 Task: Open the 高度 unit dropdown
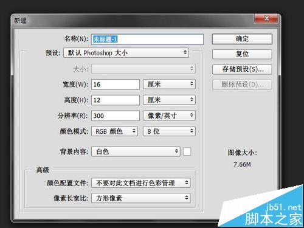(169, 100)
